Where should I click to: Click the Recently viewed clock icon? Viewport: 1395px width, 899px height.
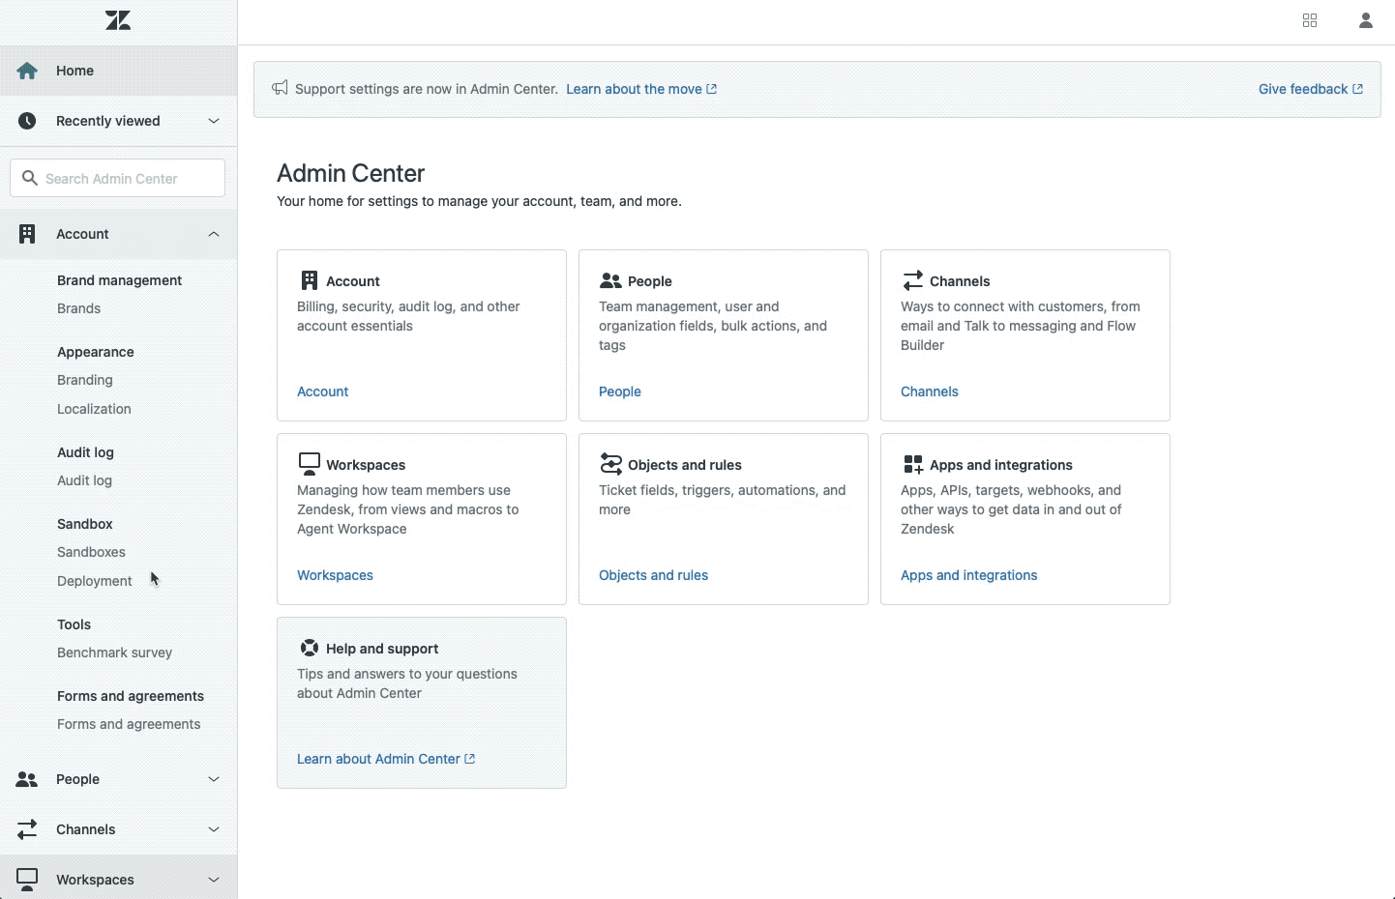tap(27, 121)
